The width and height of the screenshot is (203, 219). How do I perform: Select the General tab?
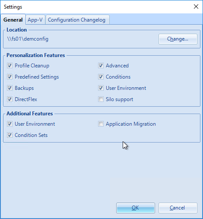coord(13,19)
